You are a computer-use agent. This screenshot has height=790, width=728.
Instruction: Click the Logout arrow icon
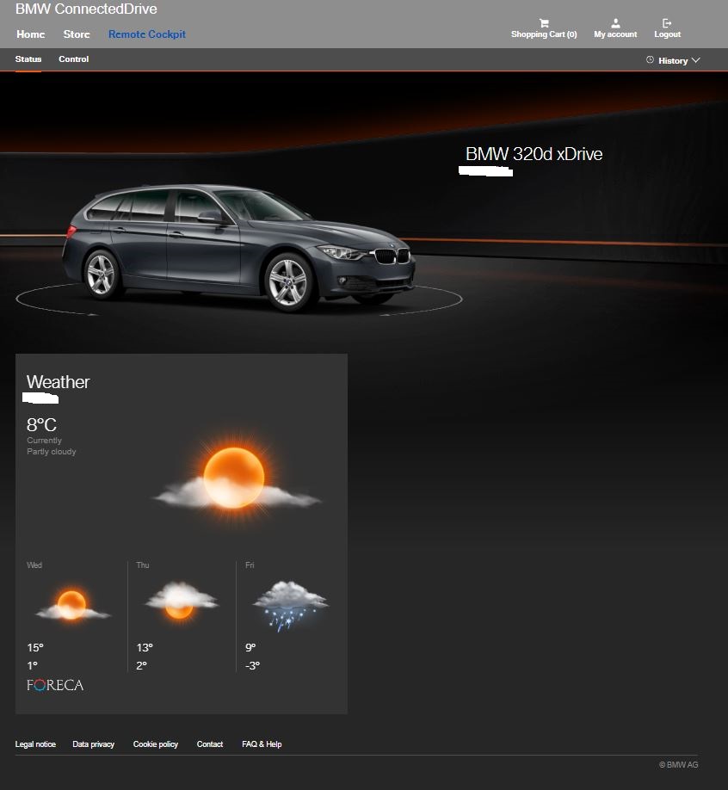tap(667, 23)
